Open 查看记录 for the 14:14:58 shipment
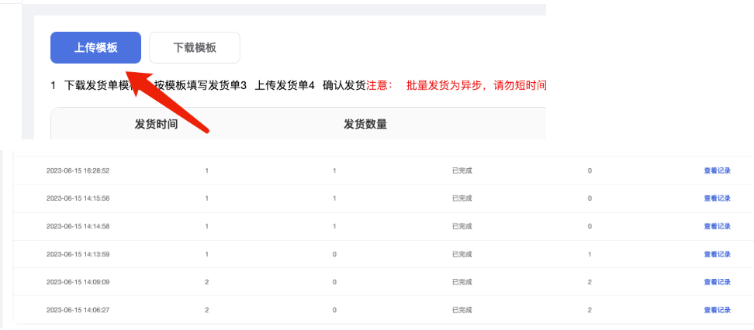Image resolution: width=754 pixels, height=330 pixels. 717,226
